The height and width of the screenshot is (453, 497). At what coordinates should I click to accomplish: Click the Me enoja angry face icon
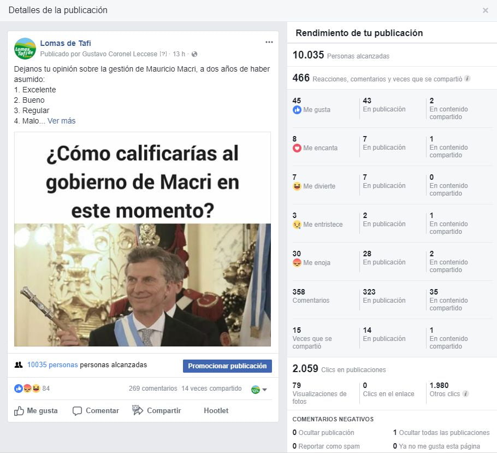[x=297, y=263]
